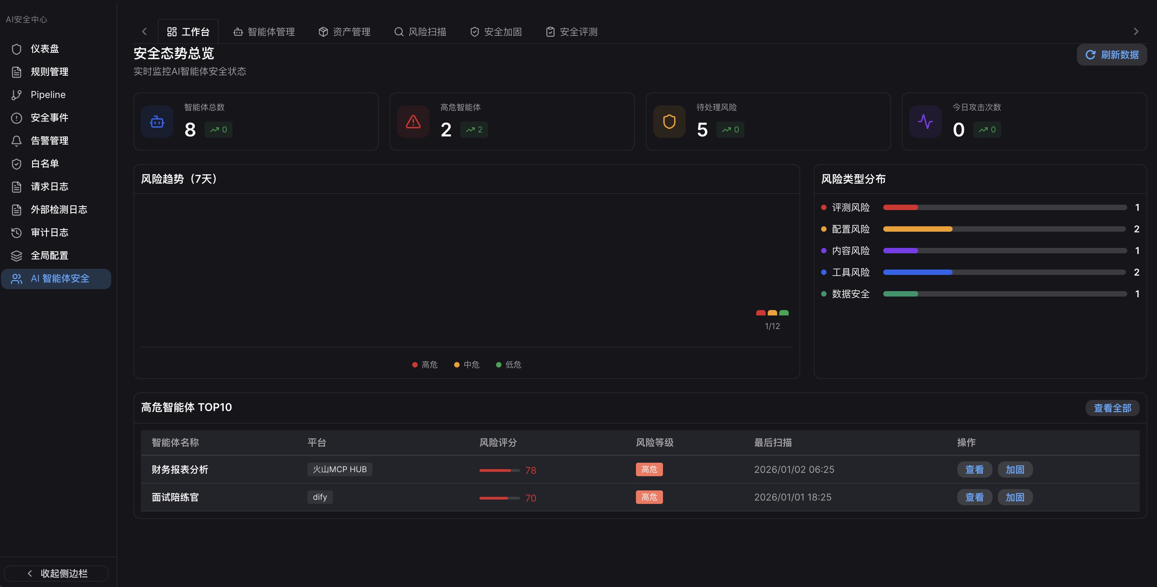Click the 刷新数据 refresh button
1157x587 pixels.
1112,54
